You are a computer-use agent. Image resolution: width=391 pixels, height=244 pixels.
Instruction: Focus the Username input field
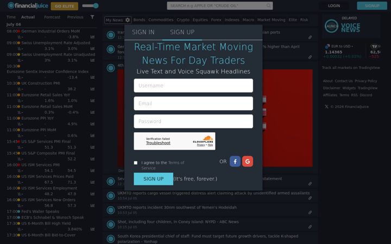[193, 86]
